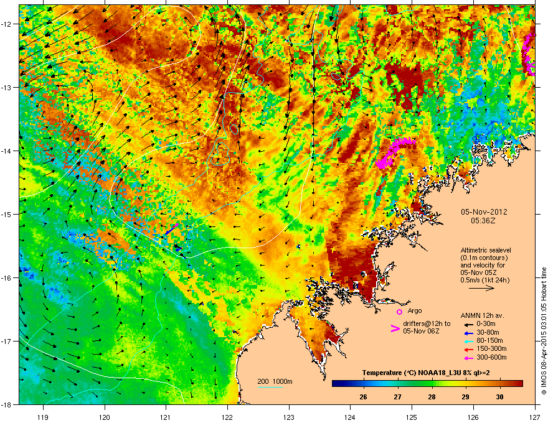Click the '05:36Z' time text
The height and width of the screenshot is (423, 548).
pyautogui.click(x=483, y=221)
